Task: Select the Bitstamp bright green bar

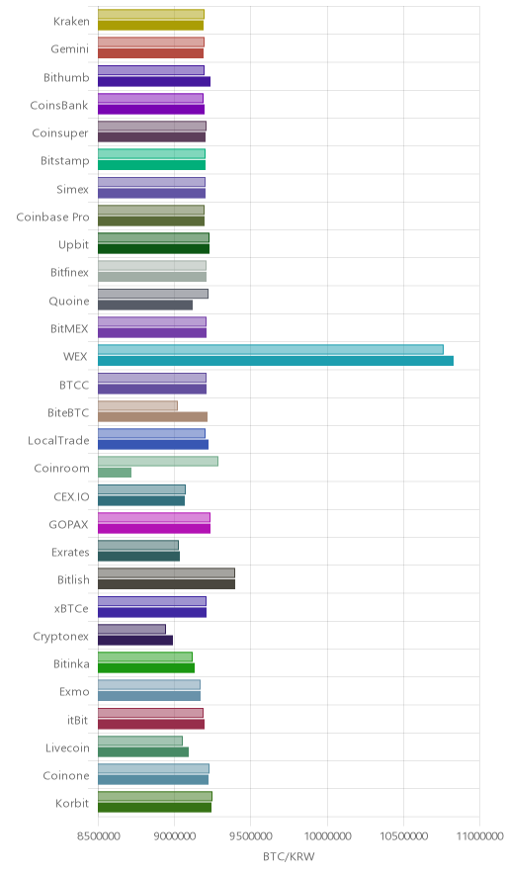Action: coord(152,165)
